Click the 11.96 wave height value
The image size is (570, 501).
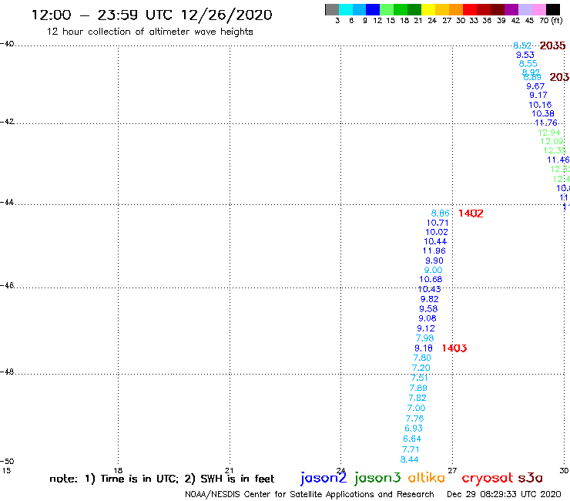434,250
